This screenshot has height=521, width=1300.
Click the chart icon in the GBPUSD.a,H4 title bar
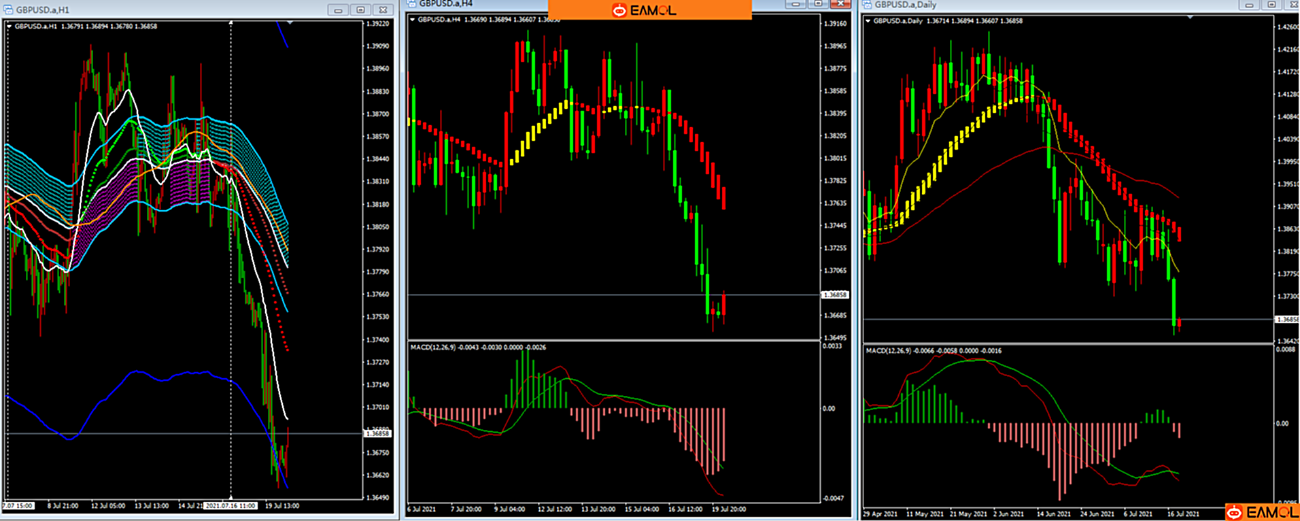[411, 4]
